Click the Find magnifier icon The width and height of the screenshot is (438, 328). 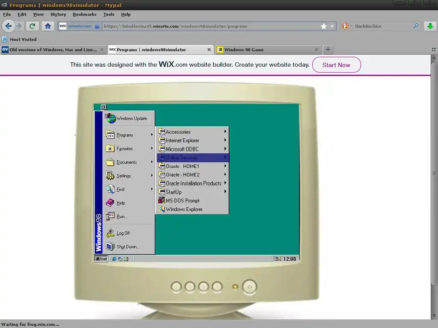[x=110, y=189]
